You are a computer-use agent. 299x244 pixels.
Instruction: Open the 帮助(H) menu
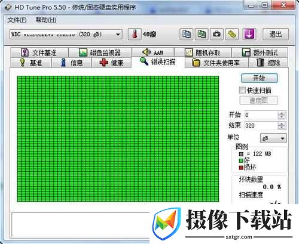(46, 20)
